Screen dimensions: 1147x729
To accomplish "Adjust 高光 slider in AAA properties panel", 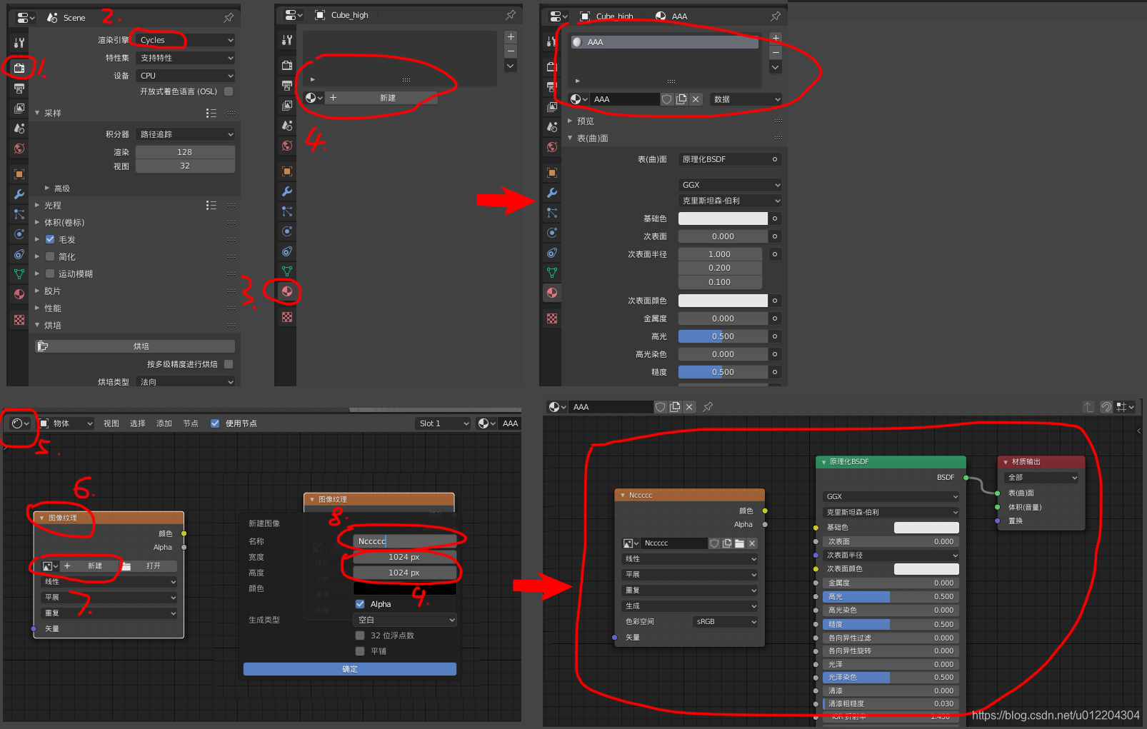I will coord(723,336).
